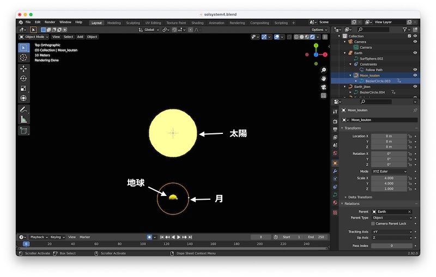Choose the Scale tool
This screenshot has height=277, width=436.
click(x=23, y=88)
